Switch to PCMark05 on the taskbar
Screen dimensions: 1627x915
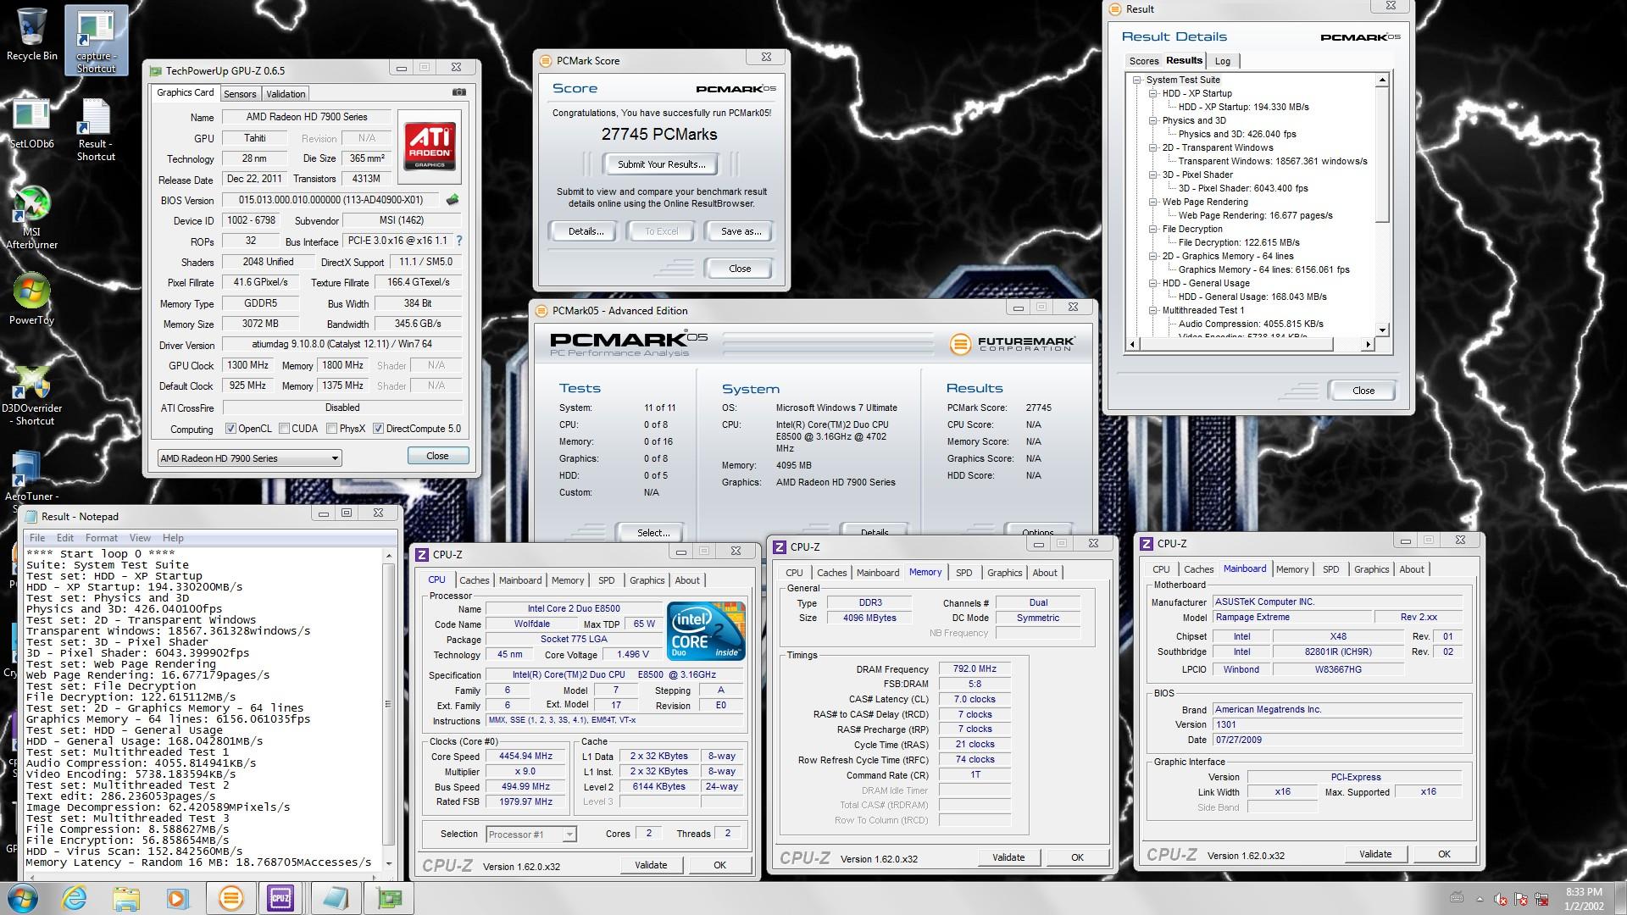230,898
